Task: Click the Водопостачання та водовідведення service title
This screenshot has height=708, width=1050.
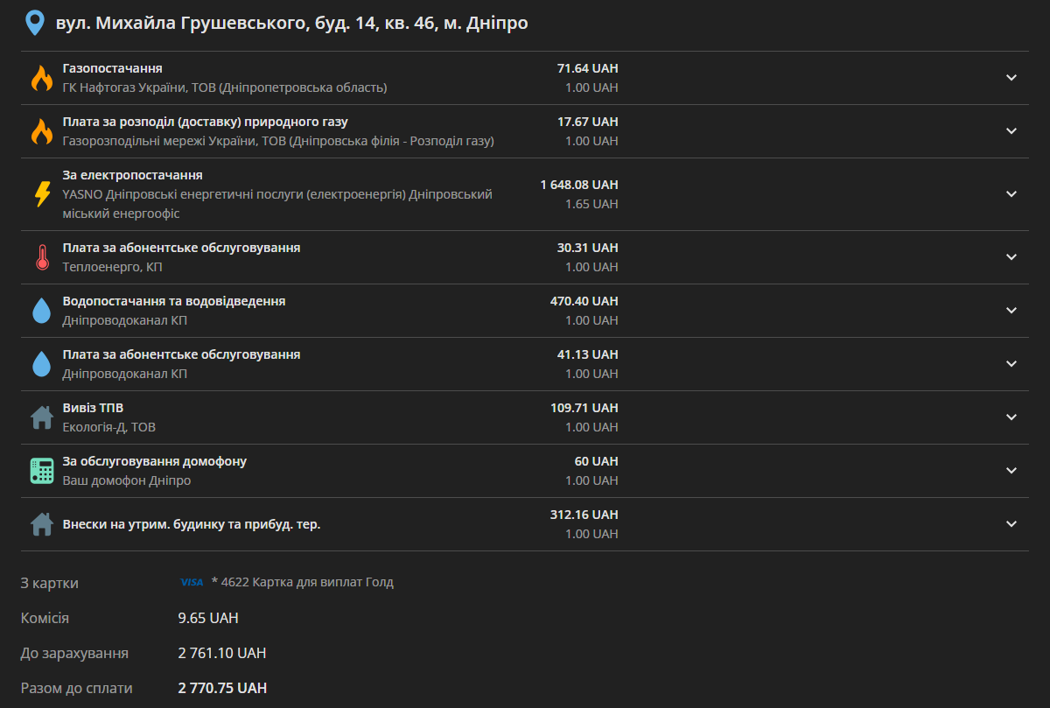Action: 174,301
